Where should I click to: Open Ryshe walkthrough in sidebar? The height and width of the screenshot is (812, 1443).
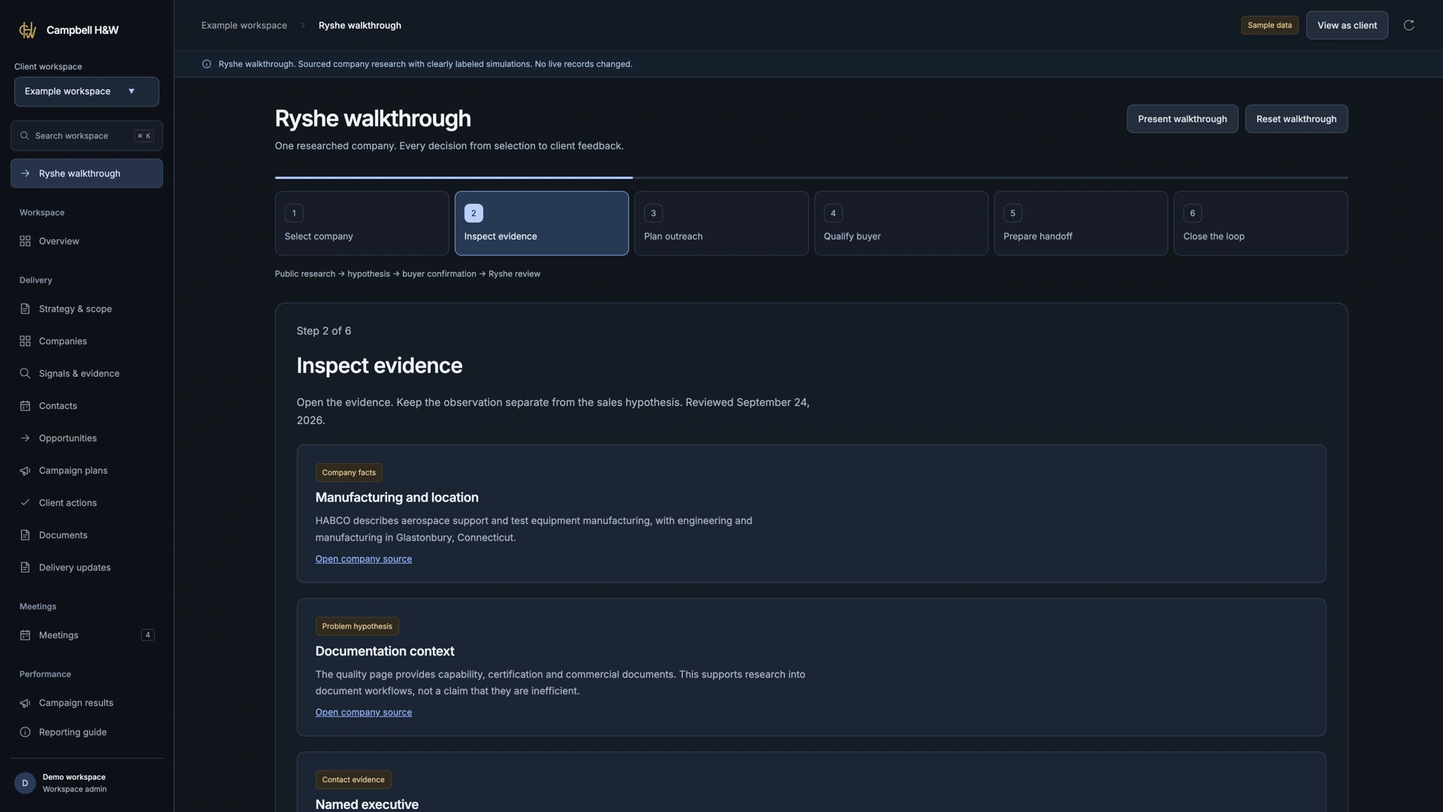[86, 174]
